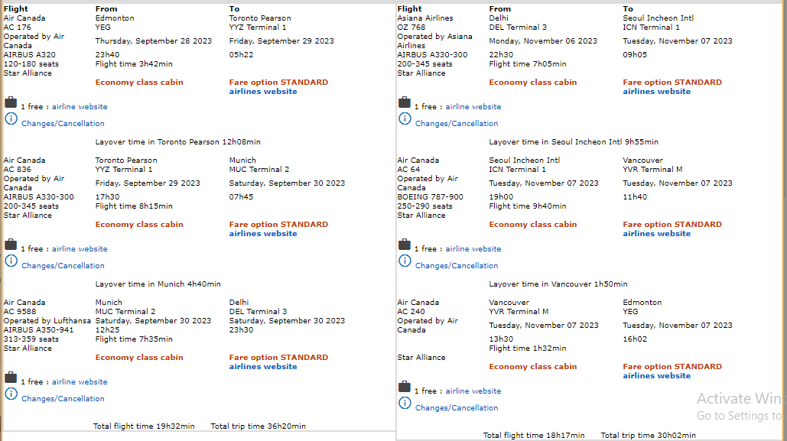Click 'airlines website' under Delhi–Seoul fare option

click(x=657, y=92)
